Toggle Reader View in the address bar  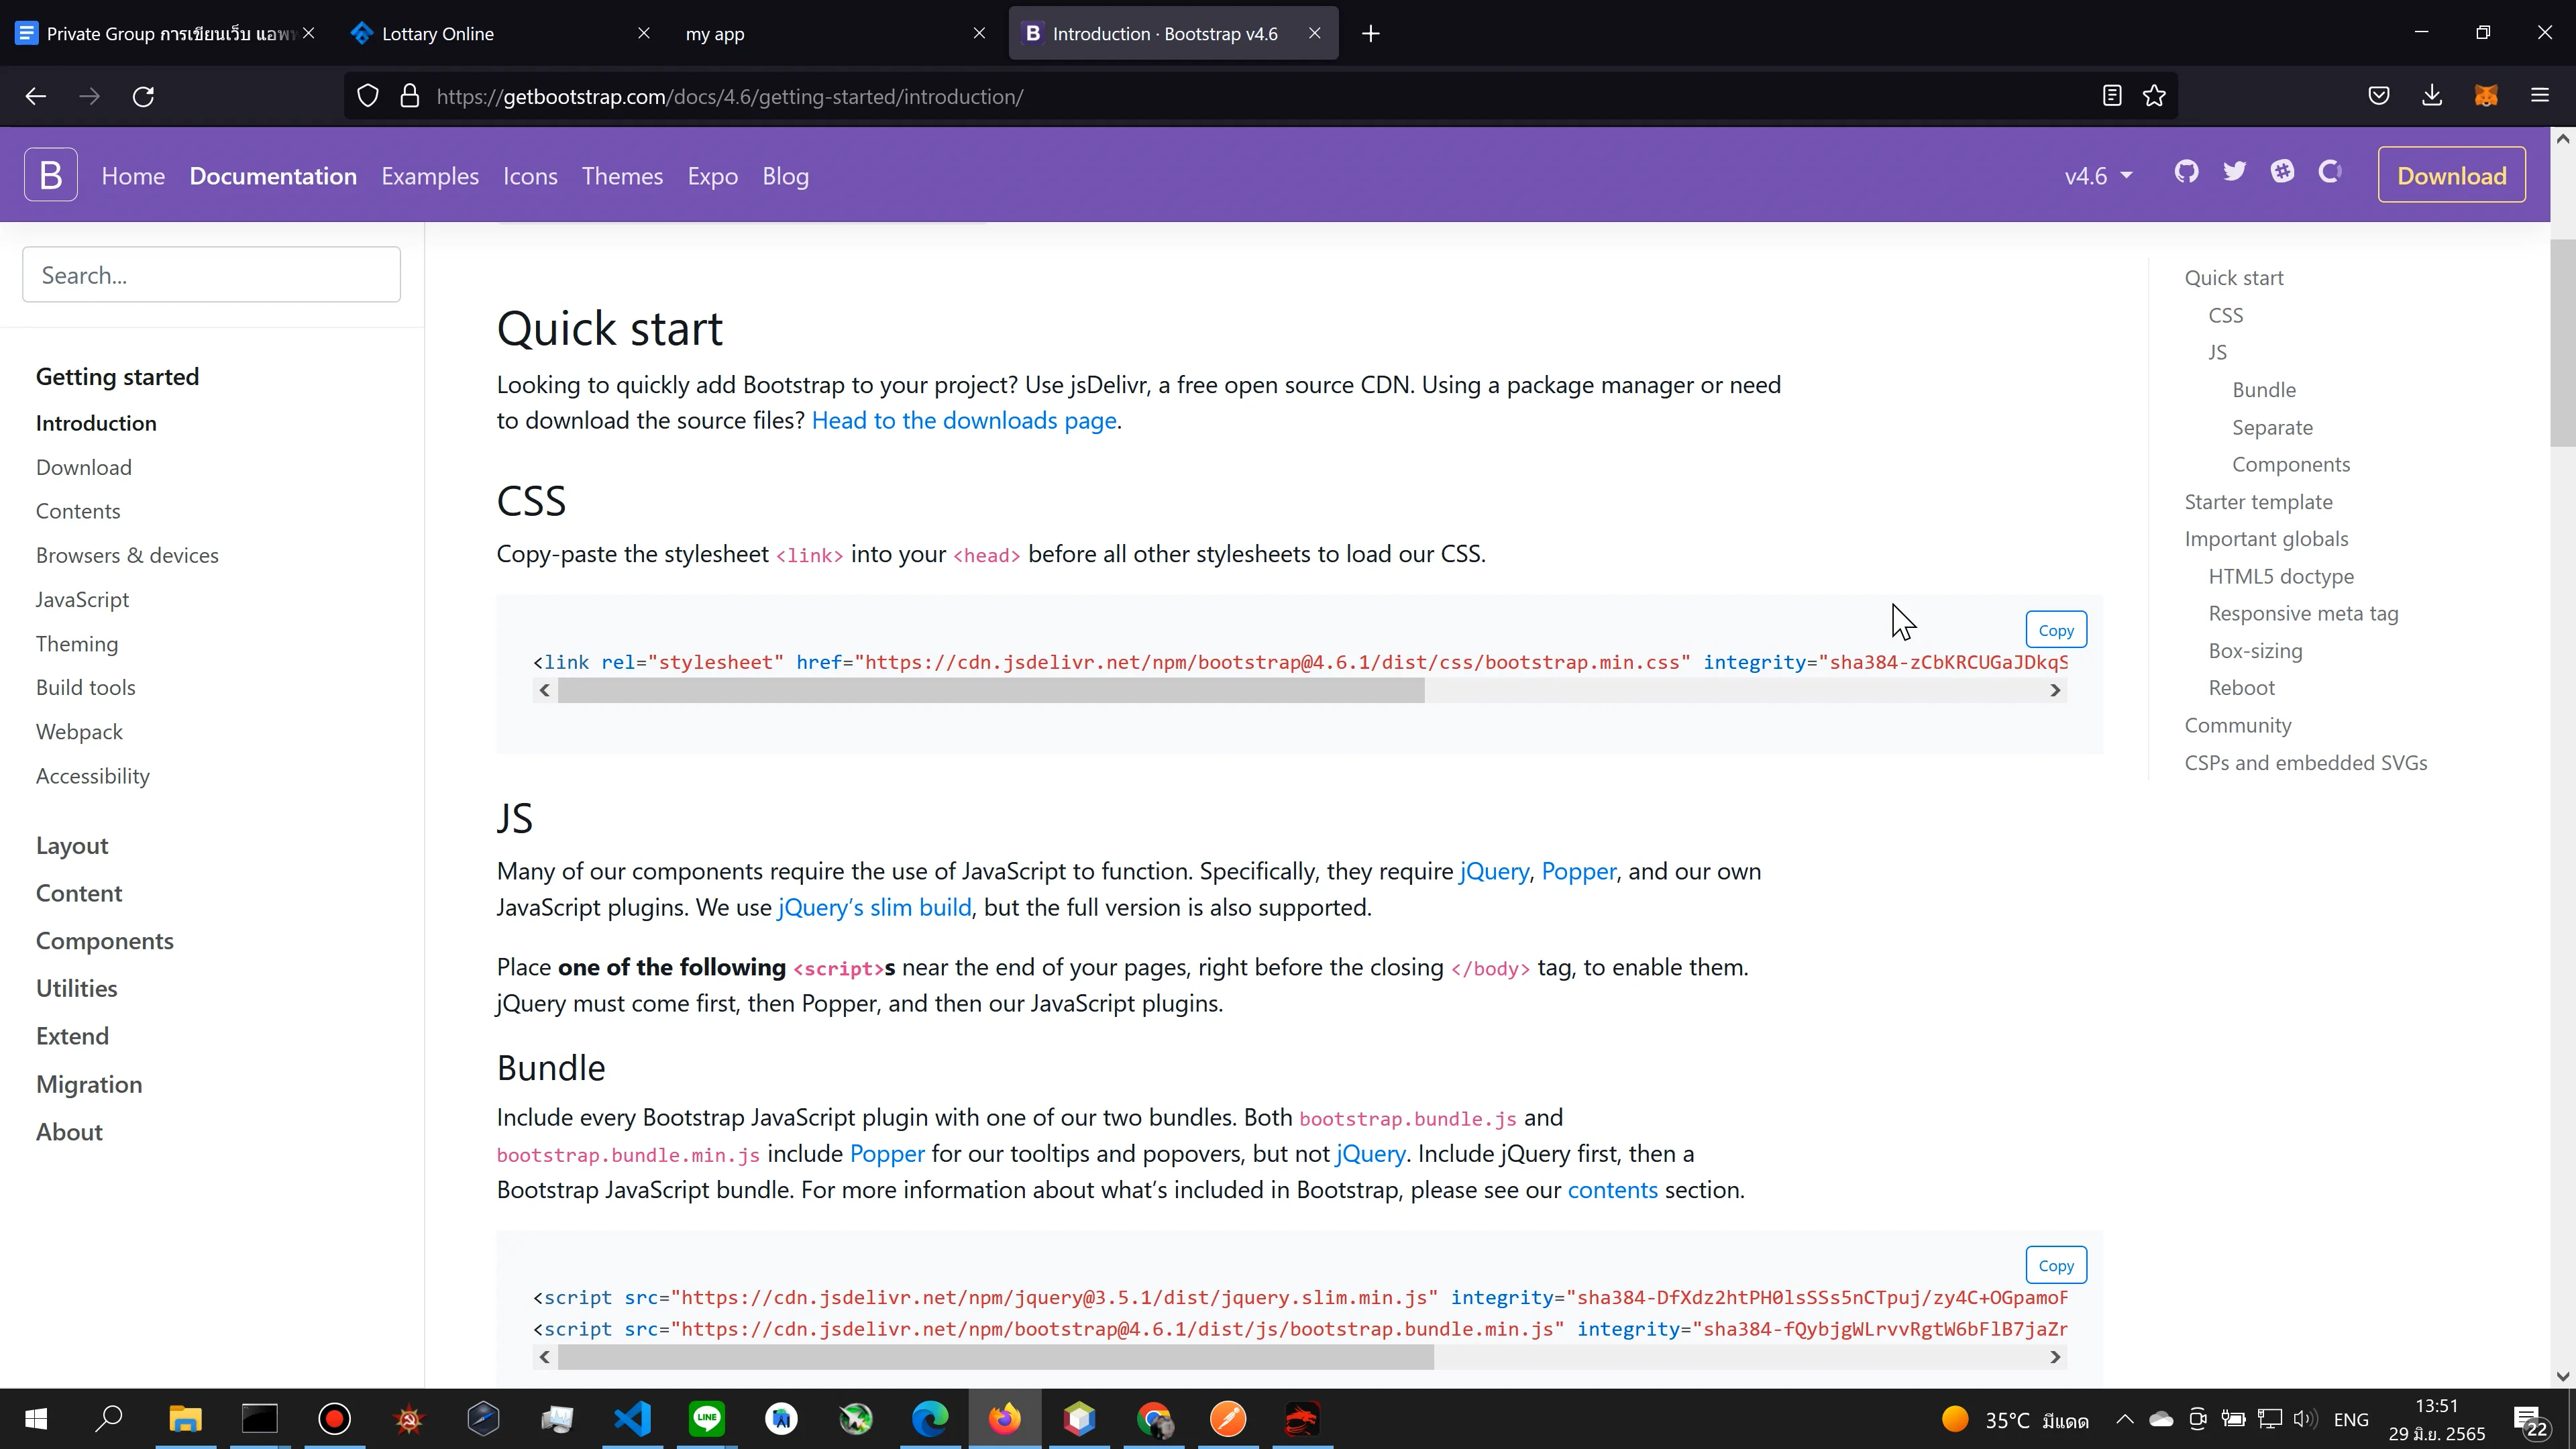pos(2111,96)
